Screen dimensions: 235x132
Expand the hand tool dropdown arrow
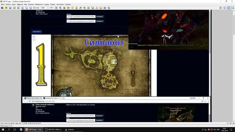[53, 8]
